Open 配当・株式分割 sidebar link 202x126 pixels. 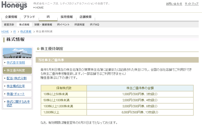click(16, 78)
